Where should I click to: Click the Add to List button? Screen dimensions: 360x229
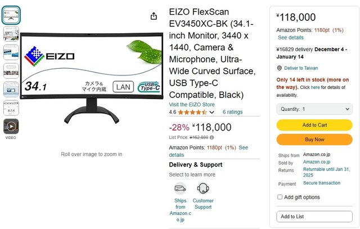(314, 217)
